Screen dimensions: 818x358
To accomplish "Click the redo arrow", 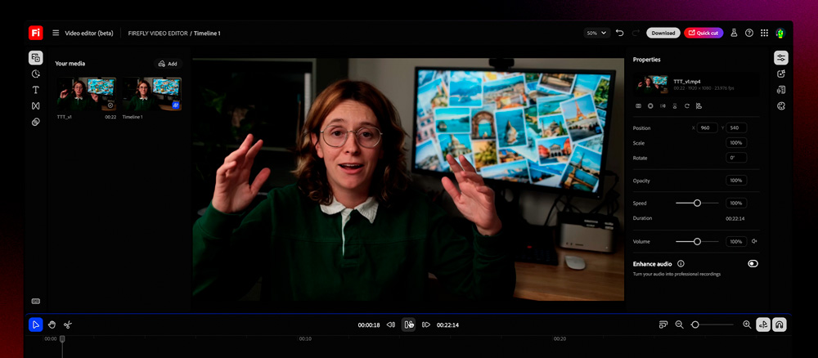I will 636,33.
